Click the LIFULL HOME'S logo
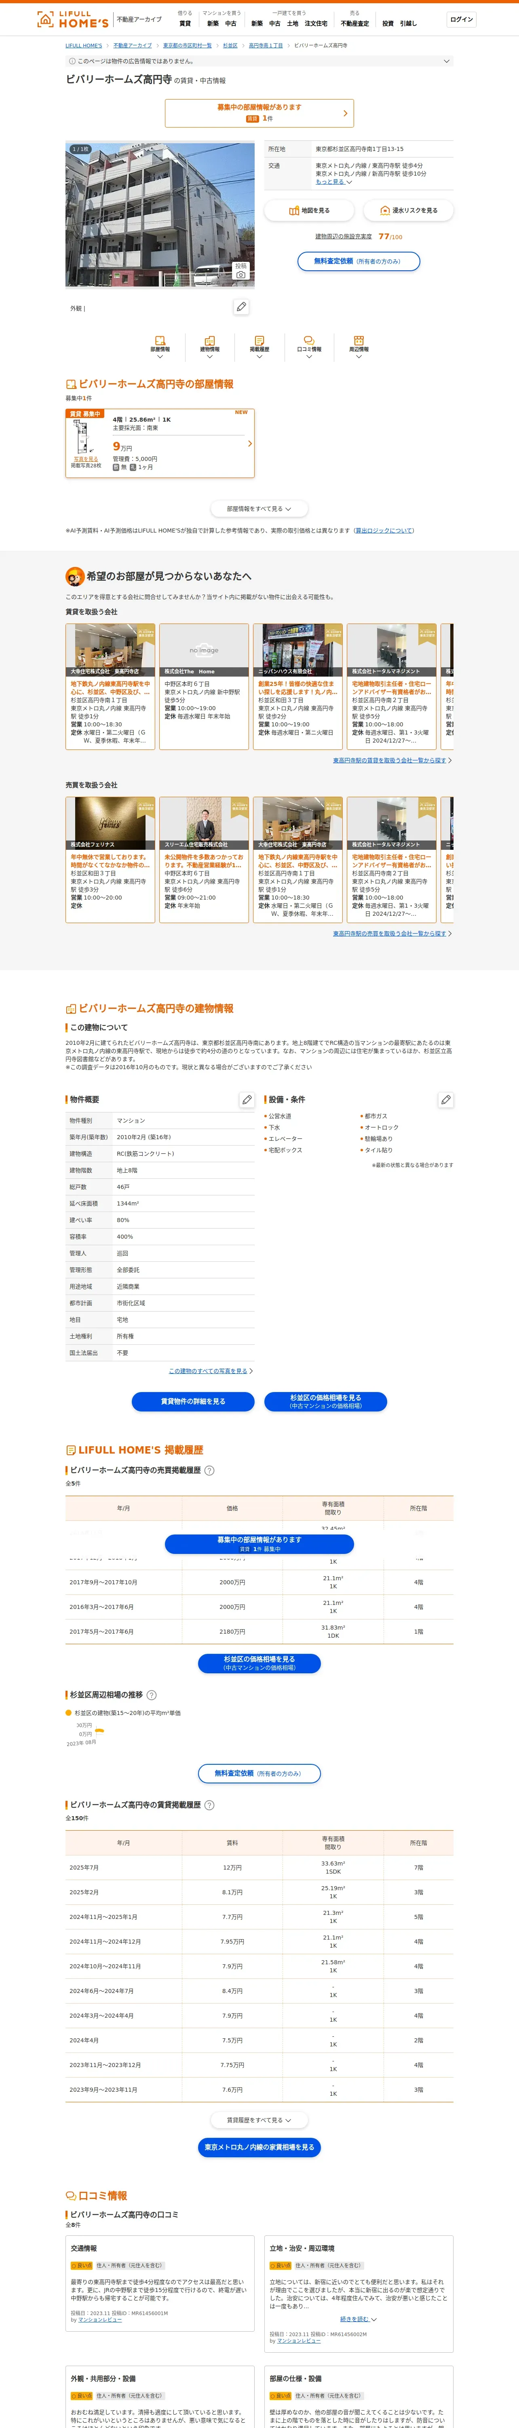 (72, 19)
